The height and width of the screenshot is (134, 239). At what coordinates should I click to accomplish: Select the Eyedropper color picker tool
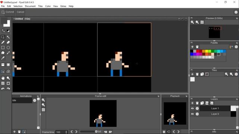pyautogui.click(x=3, y=58)
